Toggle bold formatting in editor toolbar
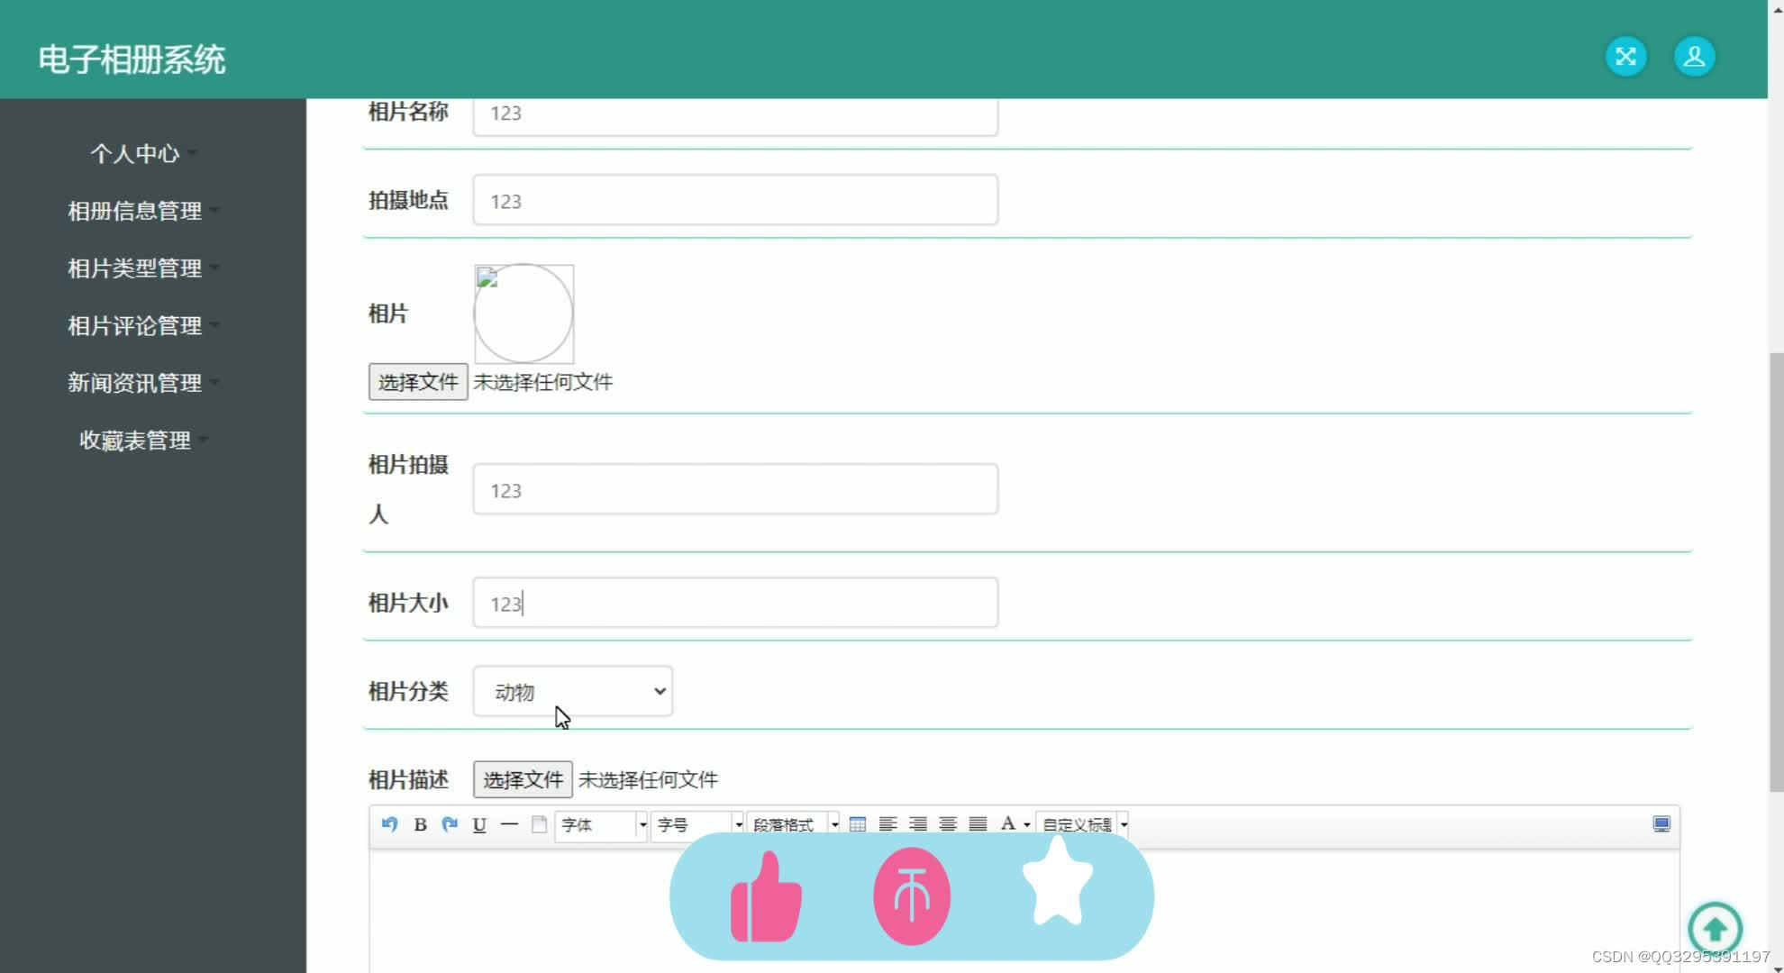Screen dimensions: 1784x973 pos(420,824)
